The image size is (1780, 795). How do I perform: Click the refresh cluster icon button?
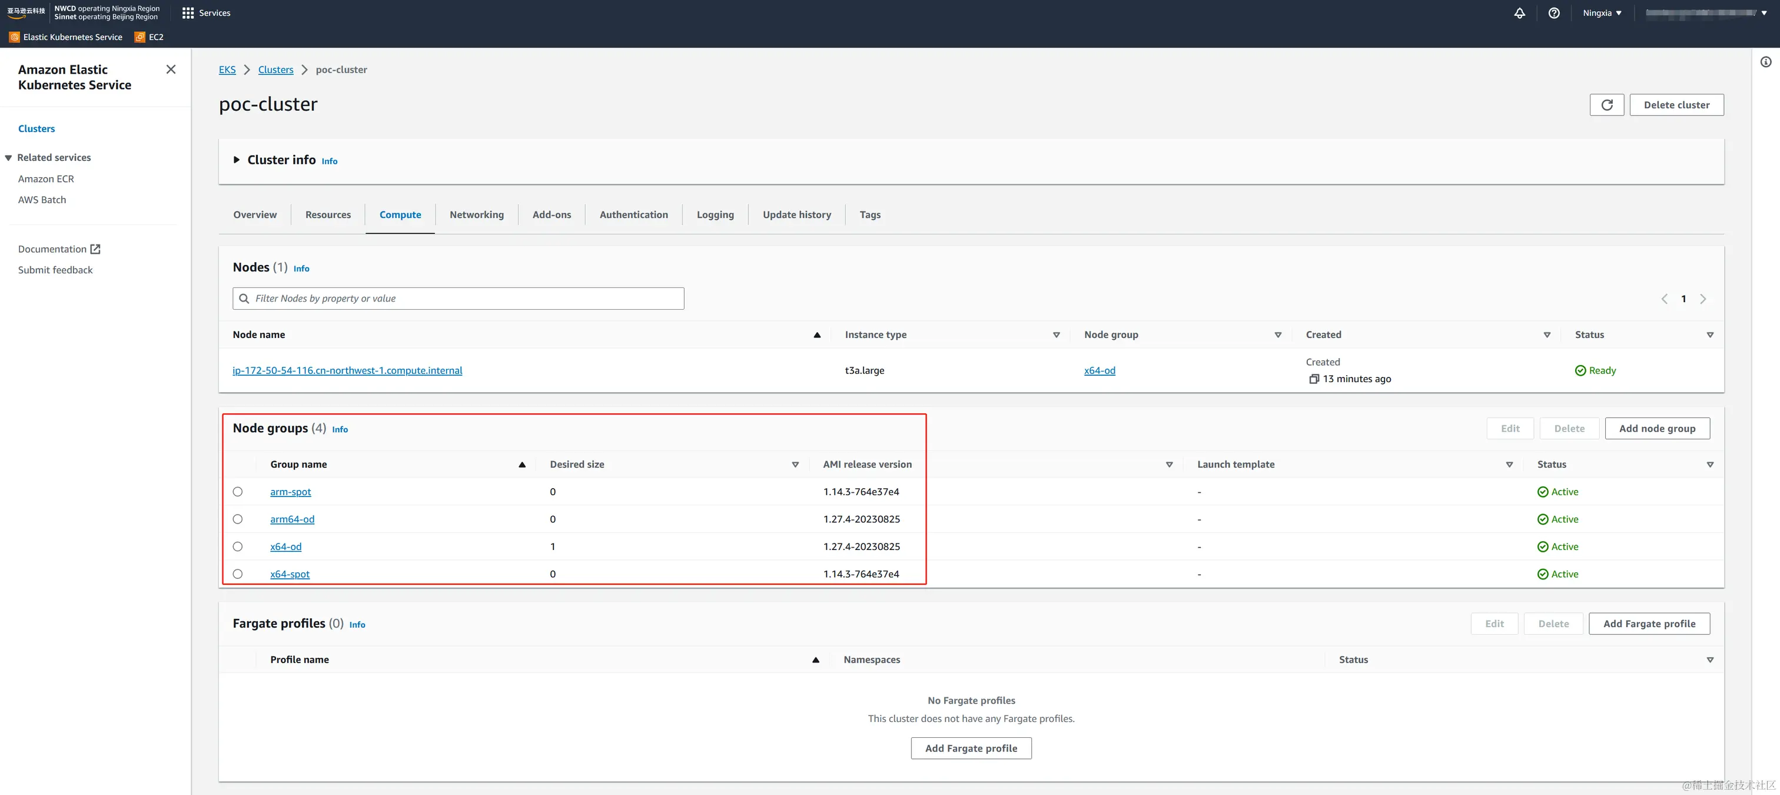pos(1606,105)
